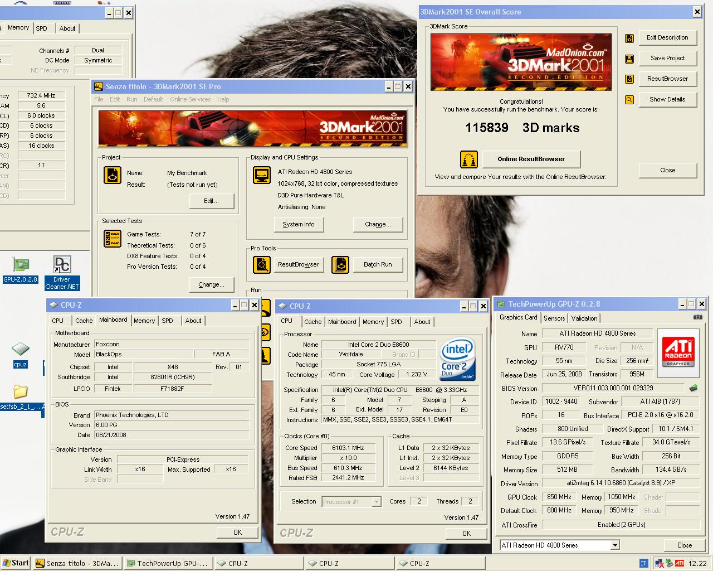Open the Help menu in 3DMark2001
This screenshot has width=713, height=571.
[223, 99]
